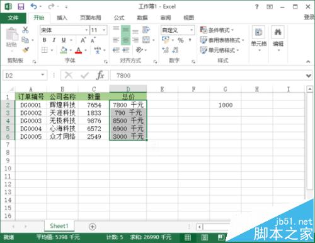Open the 文件 File tab
The height and width of the screenshot is (243, 315).
pyautogui.click(x=13, y=18)
